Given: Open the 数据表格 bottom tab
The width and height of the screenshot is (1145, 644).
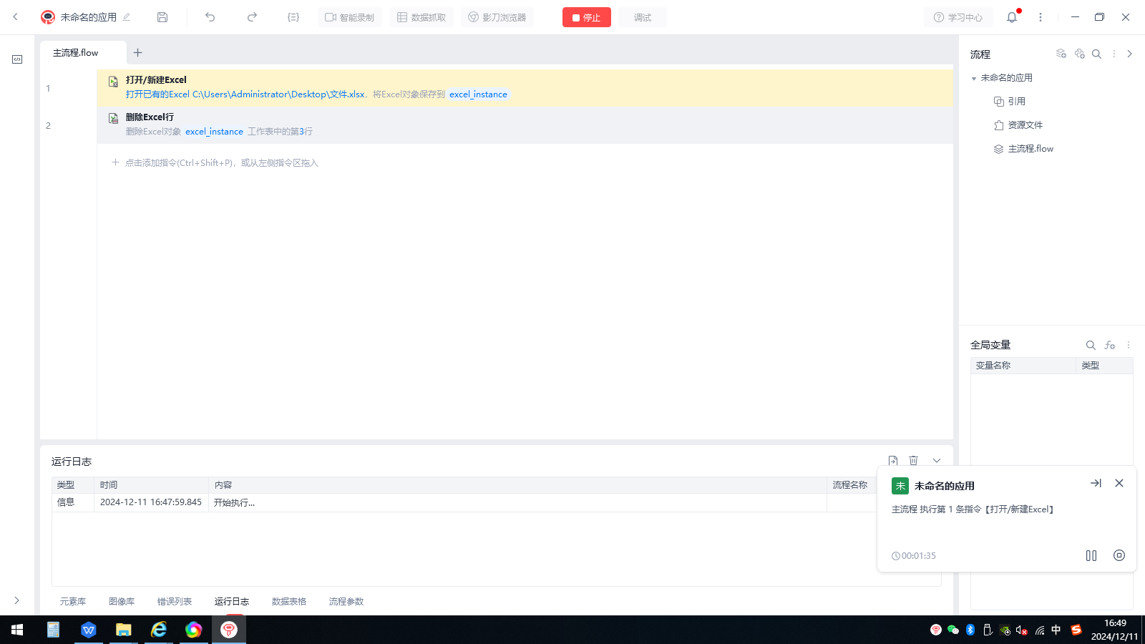Looking at the screenshot, I should [x=289, y=602].
